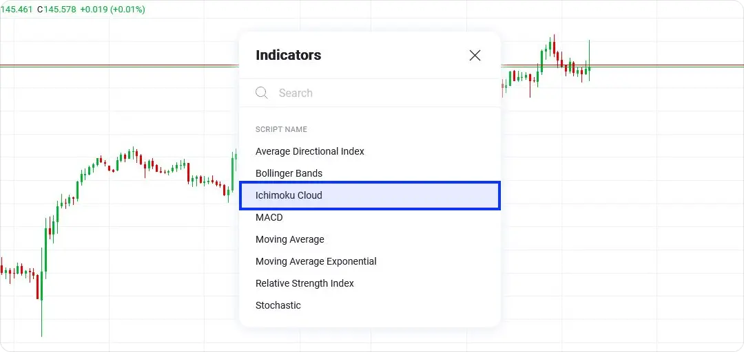Apply the MACD indicator
Image resolution: width=744 pixels, height=352 pixels.
269,217
